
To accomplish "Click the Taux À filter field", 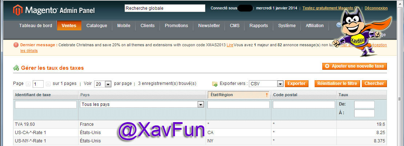I will [x=364, y=113].
